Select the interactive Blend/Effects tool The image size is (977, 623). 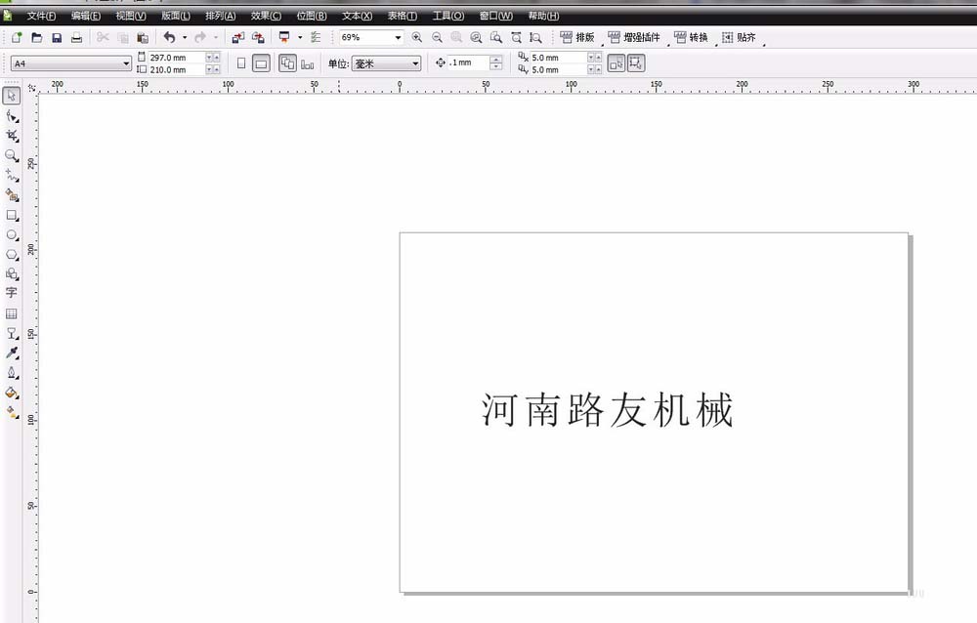point(12,333)
